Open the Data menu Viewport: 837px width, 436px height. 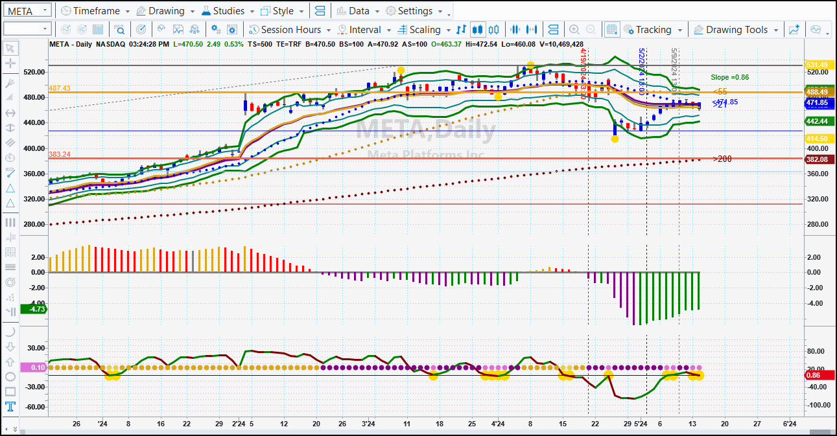tap(358, 11)
